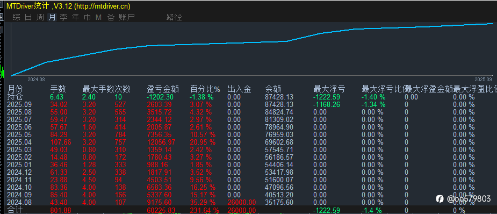Select the 2024.11 month row label
Image resolution: width=497 pixels, height=214 pixels.
19,180
